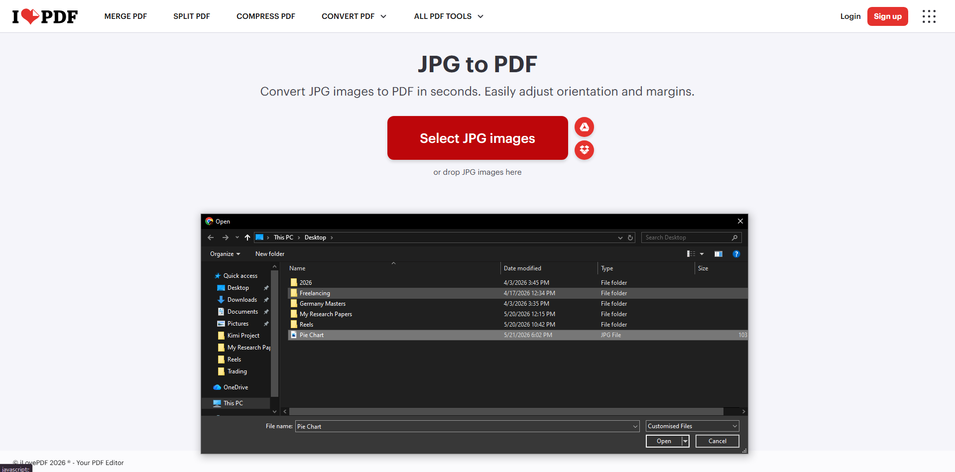Change view layout icon in dialog

(691, 254)
